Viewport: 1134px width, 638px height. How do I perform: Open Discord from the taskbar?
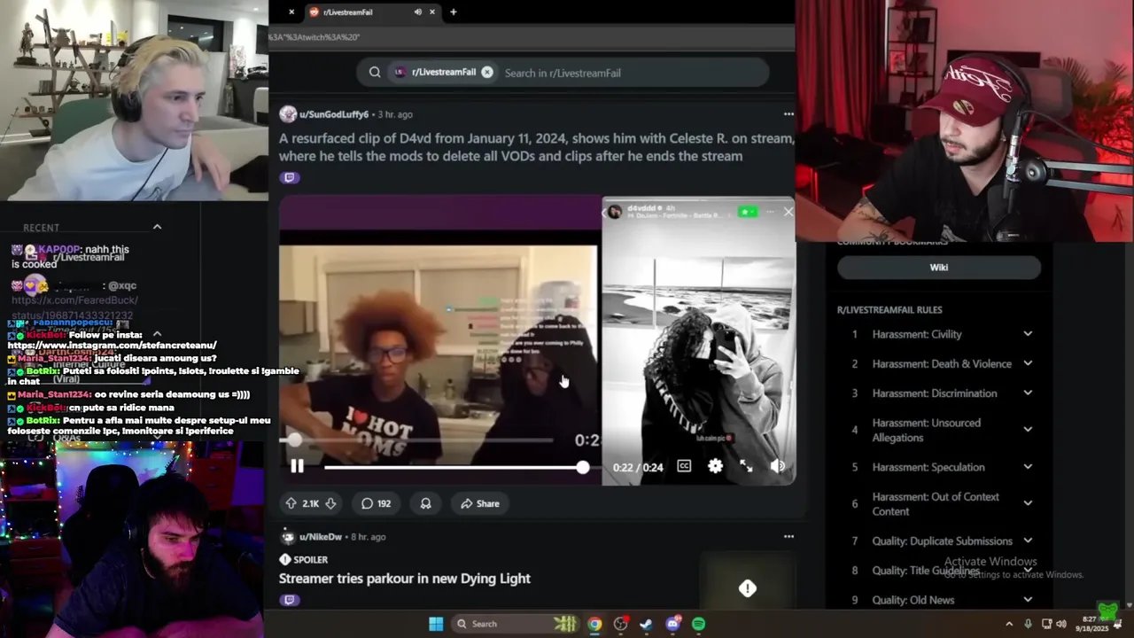[672, 624]
